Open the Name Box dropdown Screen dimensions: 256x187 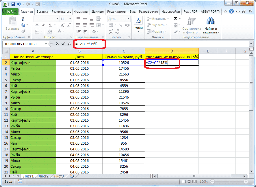[46, 44]
